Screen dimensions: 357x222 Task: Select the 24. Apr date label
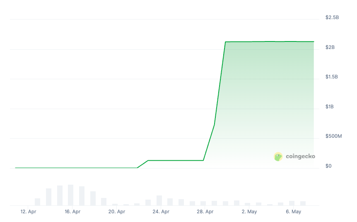coord(161,212)
